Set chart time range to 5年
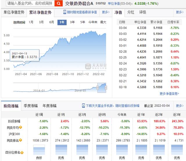The width and height of the screenshot is (186, 161). point(83,22)
